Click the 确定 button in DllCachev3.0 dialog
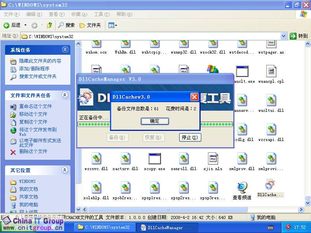311x233 pixels. point(155,121)
